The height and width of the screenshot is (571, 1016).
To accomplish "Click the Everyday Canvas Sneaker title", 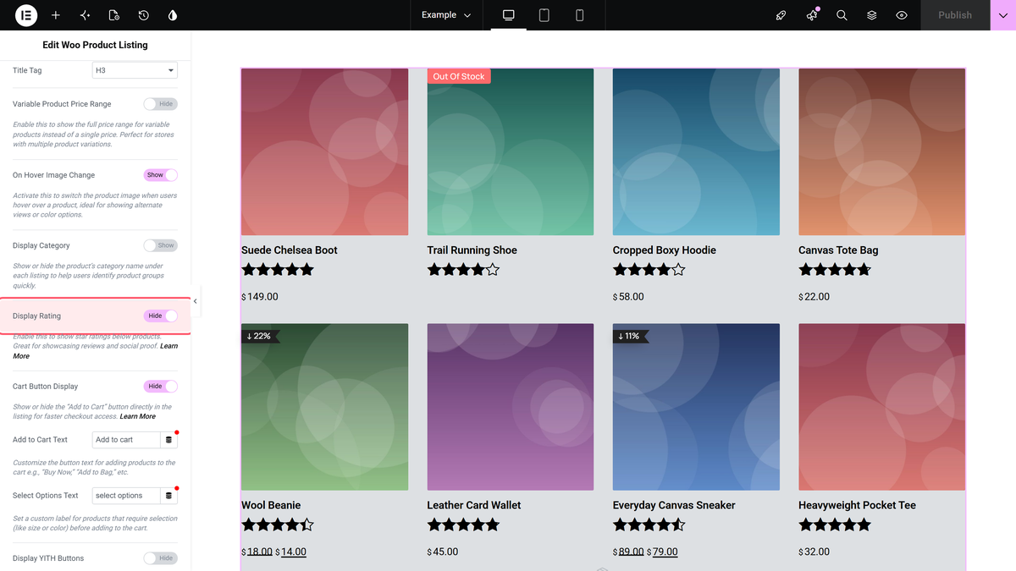I will (x=674, y=505).
